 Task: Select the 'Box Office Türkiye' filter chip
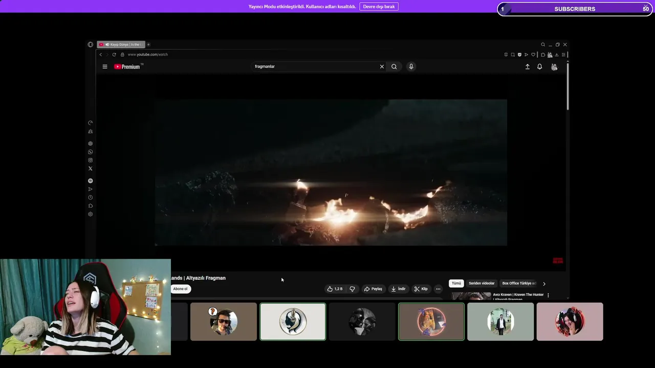tap(518, 283)
